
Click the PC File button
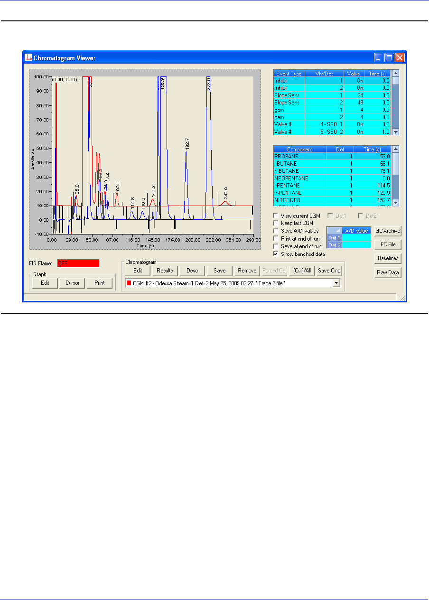(388, 245)
